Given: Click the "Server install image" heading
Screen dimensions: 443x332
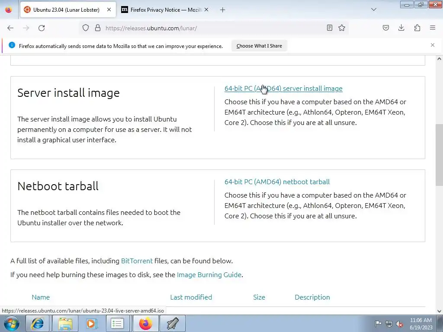Looking at the screenshot, I should (x=68, y=93).
